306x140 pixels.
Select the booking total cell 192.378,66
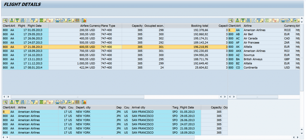[x=186, y=30]
